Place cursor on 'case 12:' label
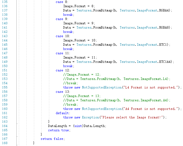183x146 pixels. click(63, 70)
